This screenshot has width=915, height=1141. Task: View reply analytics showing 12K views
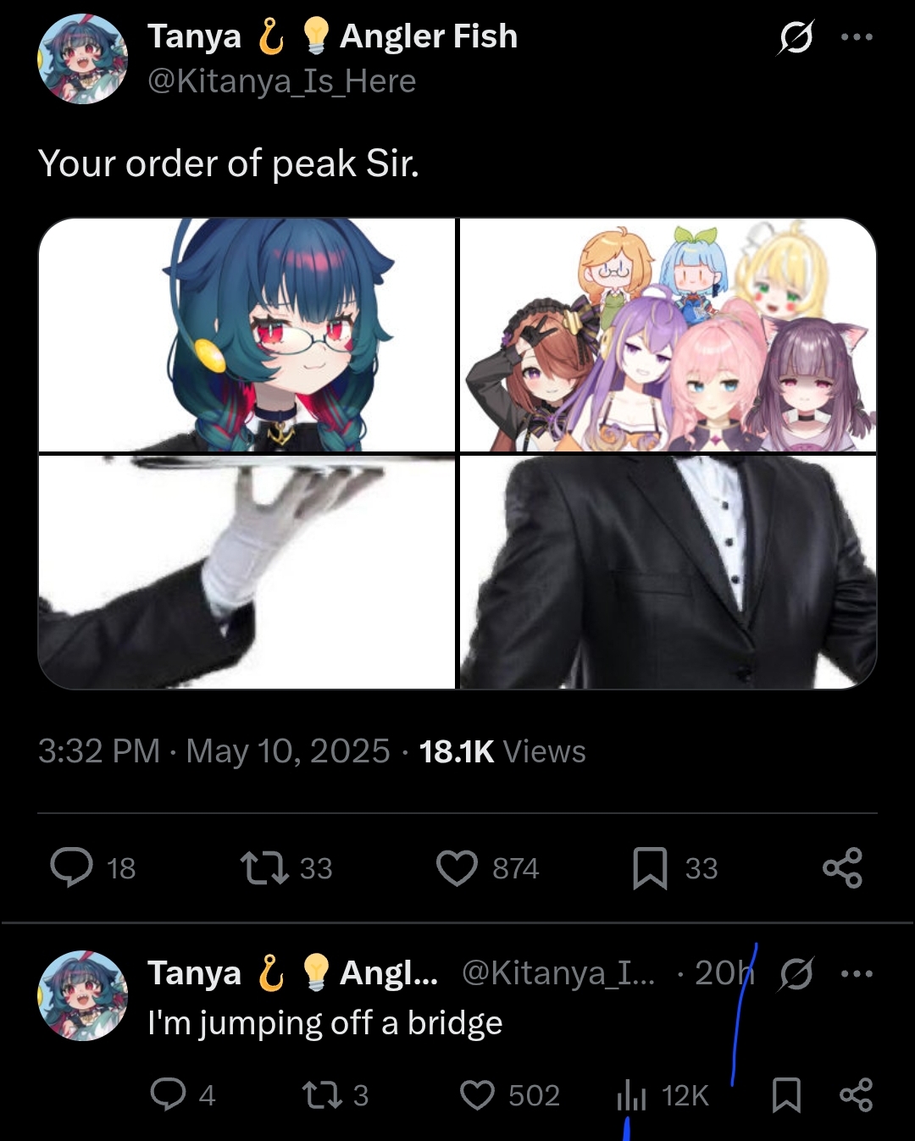pos(632,1095)
